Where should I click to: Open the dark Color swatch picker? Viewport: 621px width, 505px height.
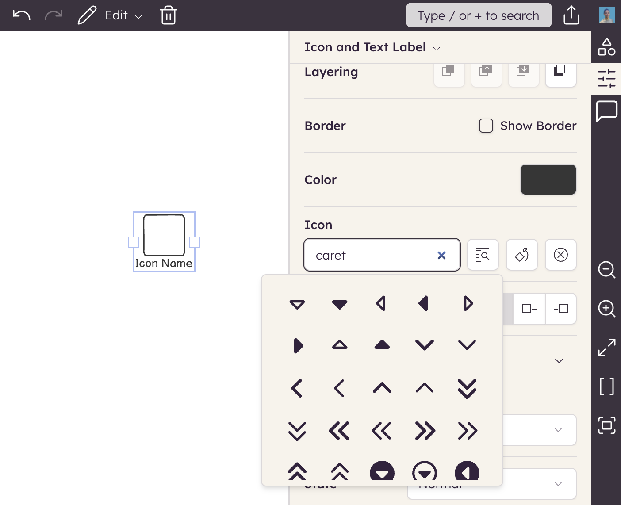[x=548, y=180]
